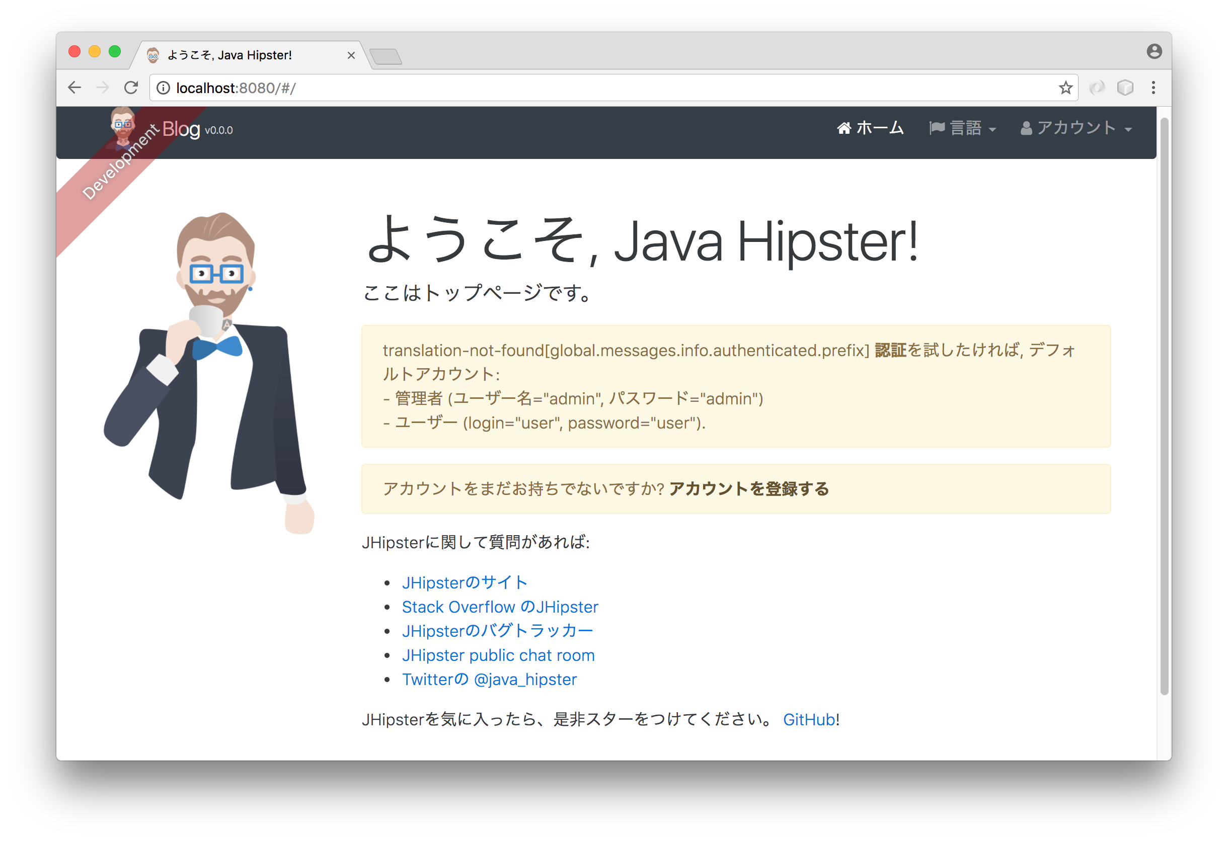
Task: Click the Blog brand link in the navbar
Action: point(181,129)
